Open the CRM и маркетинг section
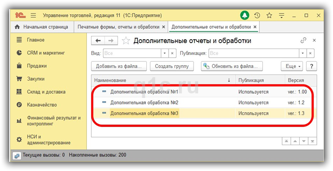 48,53
